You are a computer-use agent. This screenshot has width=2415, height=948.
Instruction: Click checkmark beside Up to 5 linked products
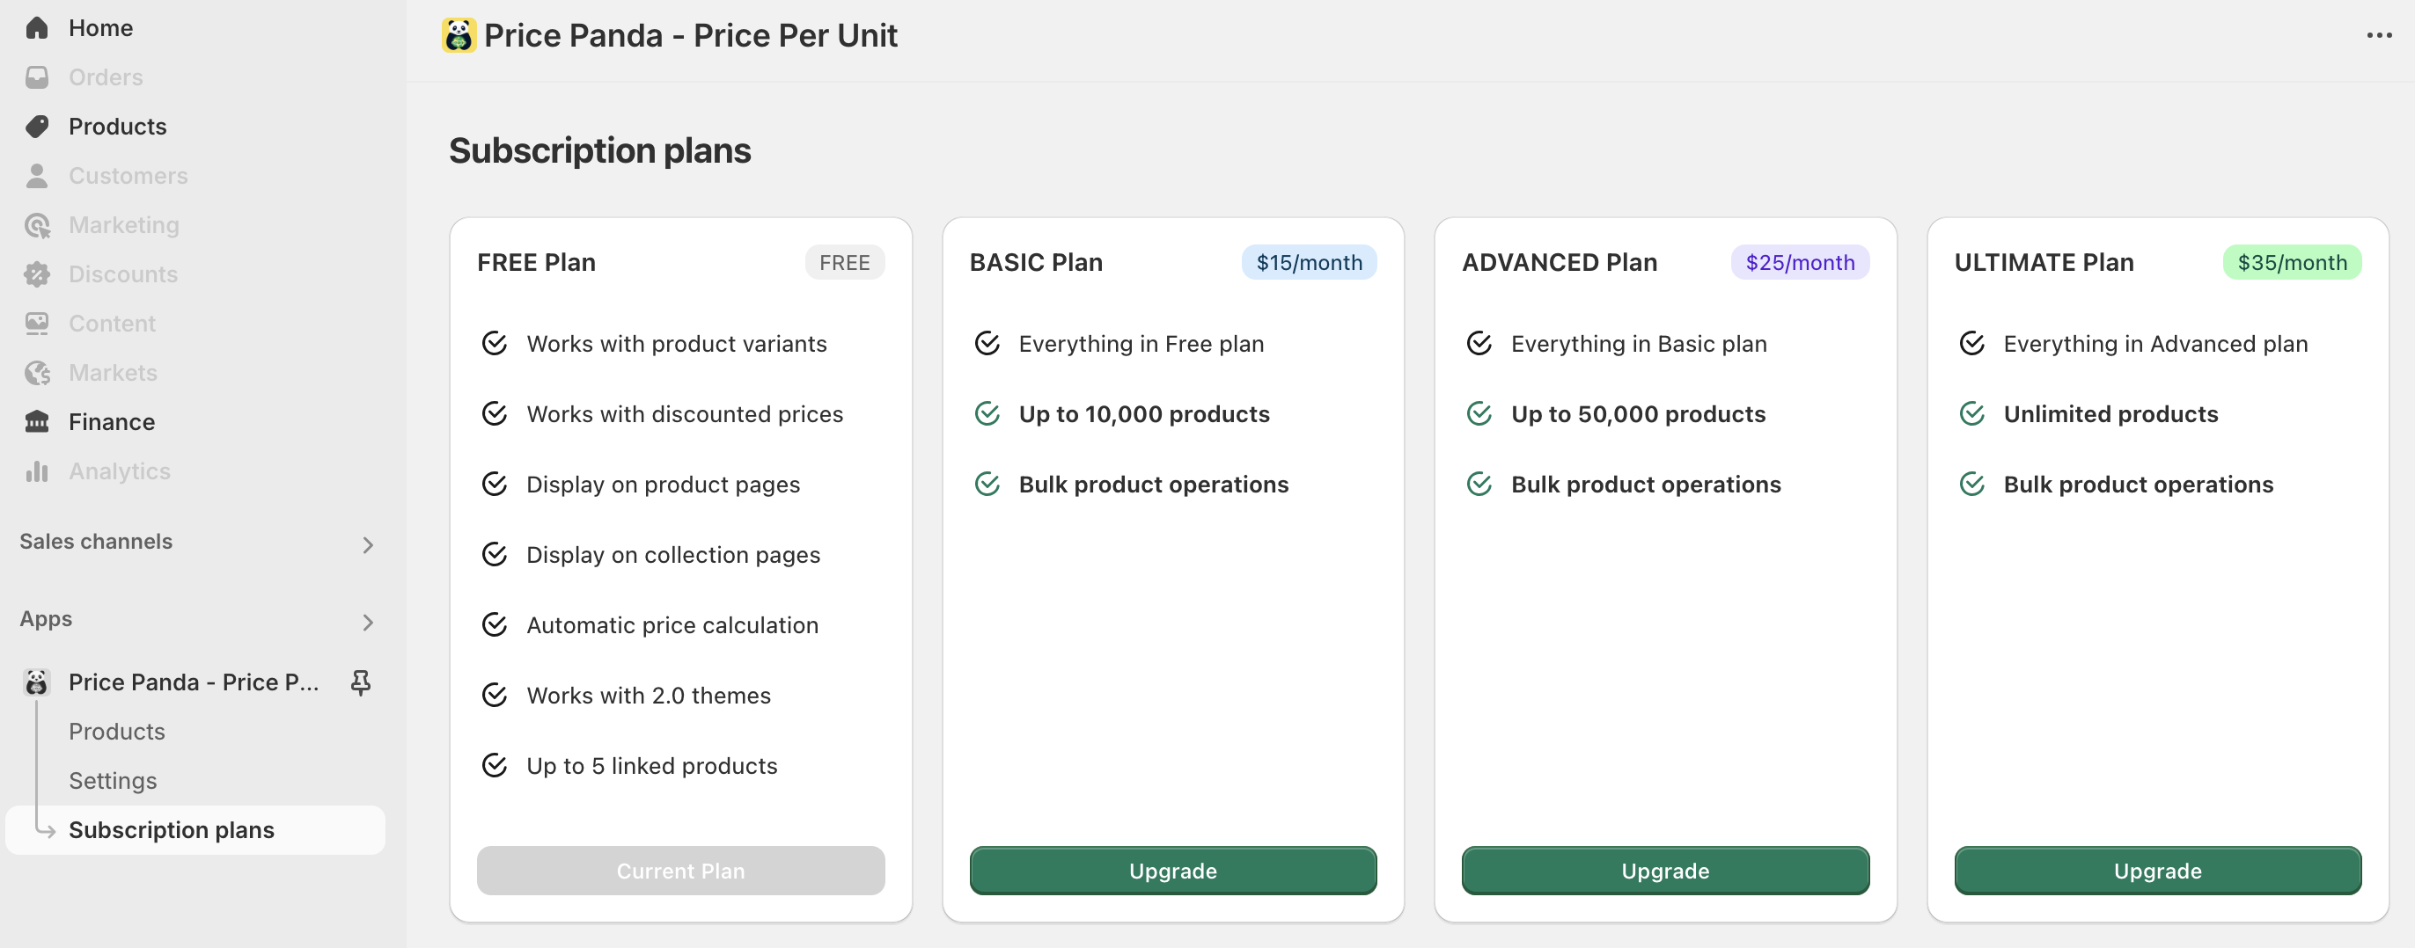pyautogui.click(x=495, y=765)
